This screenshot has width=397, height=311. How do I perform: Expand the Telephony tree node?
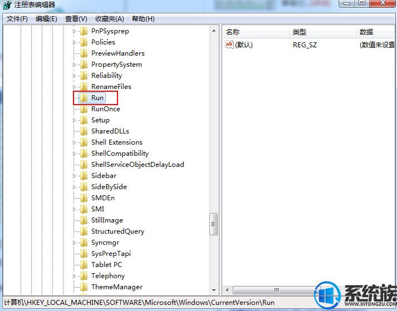click(x=74, y=276)
